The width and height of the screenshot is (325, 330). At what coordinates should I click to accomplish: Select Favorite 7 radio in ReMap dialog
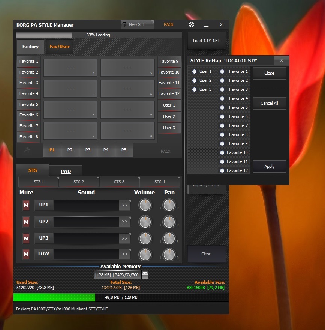[x=222, y=126]
